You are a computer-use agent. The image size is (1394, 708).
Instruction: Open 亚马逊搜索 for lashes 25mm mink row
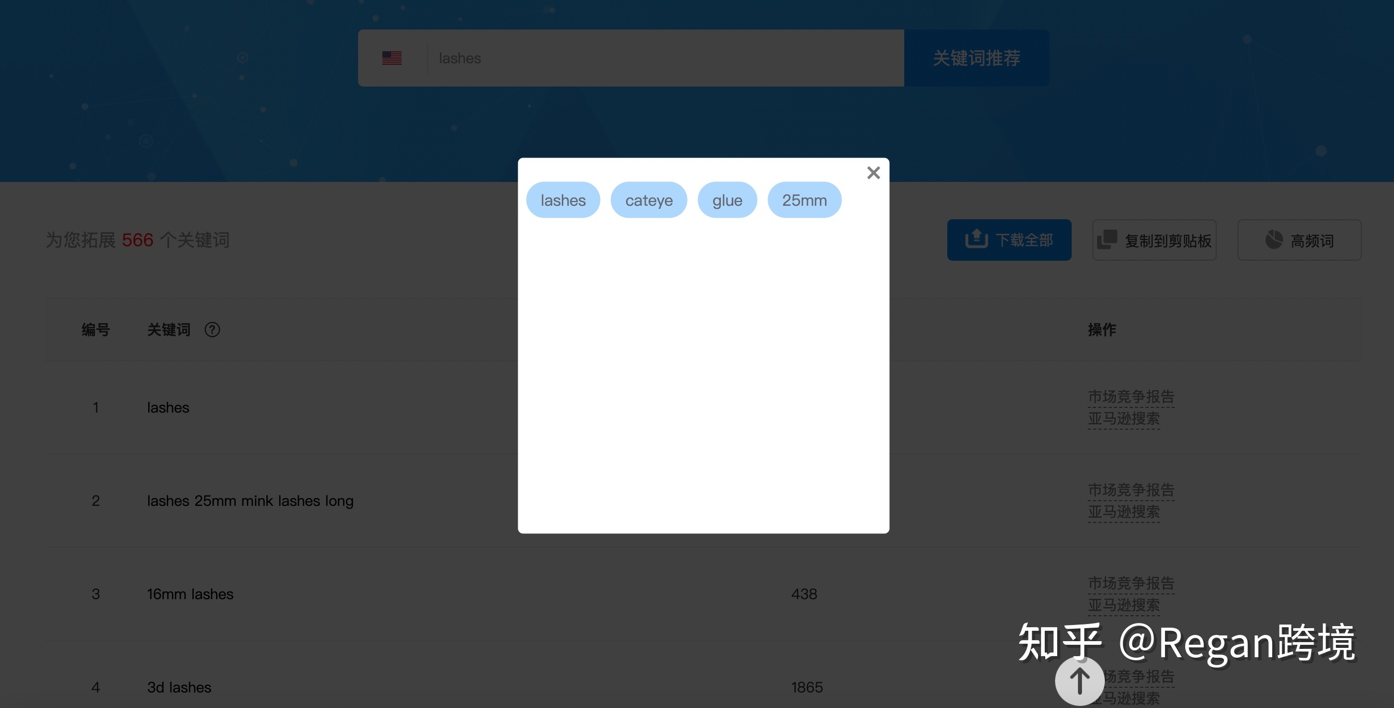coord(1123,512)
